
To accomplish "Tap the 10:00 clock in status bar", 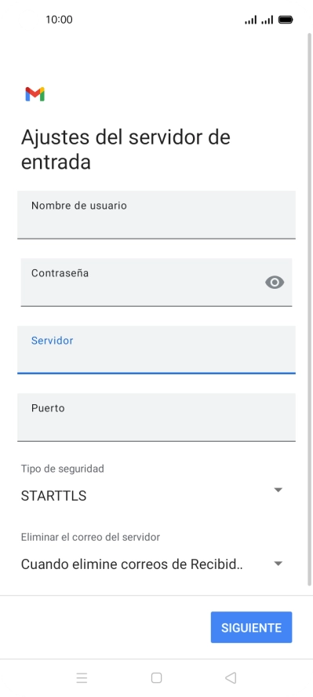I will tap(59, 20).
